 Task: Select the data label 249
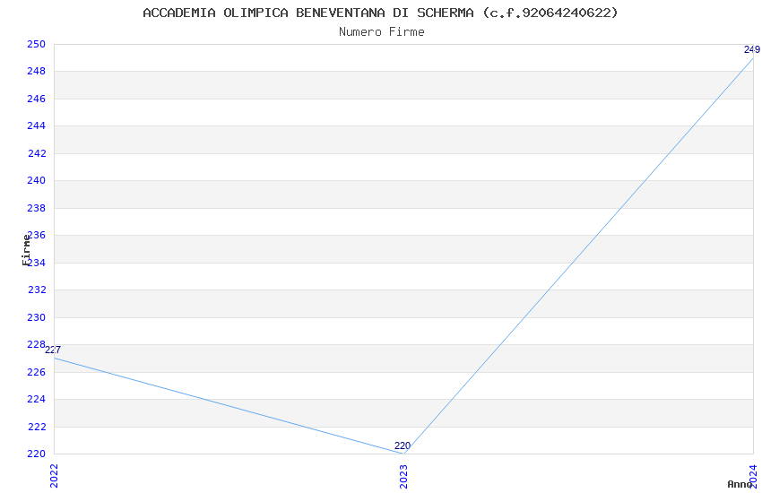752,49
